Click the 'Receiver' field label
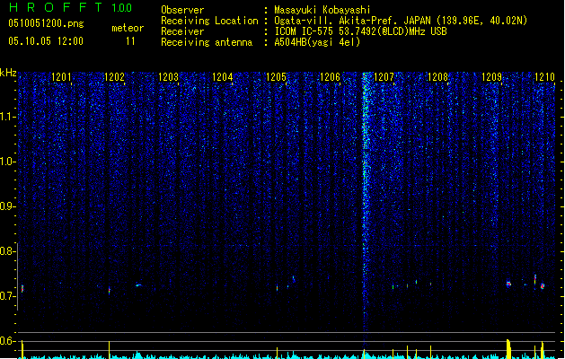This screenshot has height=359, width=565. point(182,31)
